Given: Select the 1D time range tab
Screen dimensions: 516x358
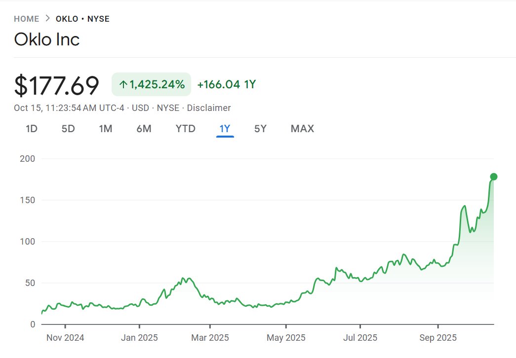Looking at the screenshot, I should (x=32, y=129).
